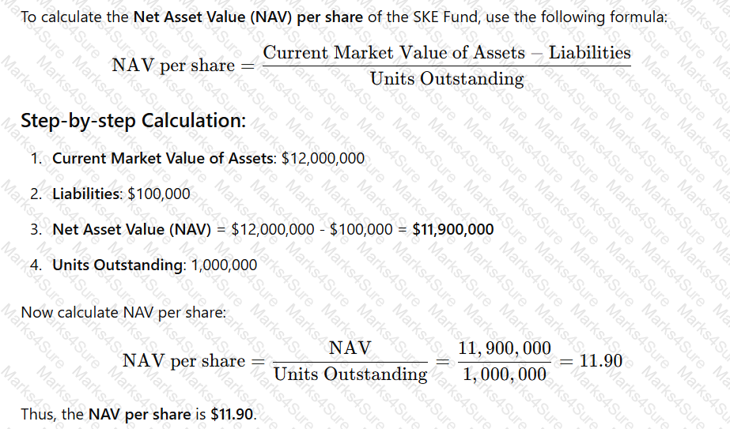Click the 'Liabilities' term in top formula
The width and height of the screenshot is (730, 429).
[x=590, y=53]
